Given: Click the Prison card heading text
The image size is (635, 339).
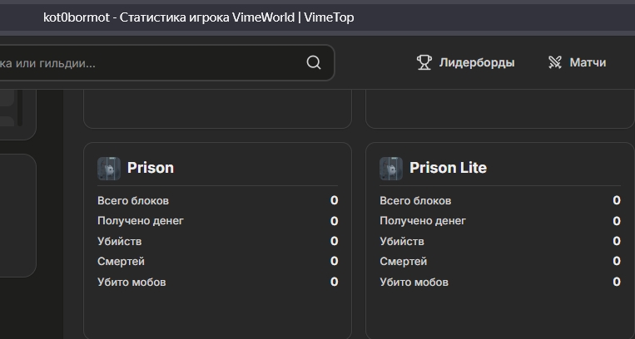Looking at the screenshot, I should (x=151, y=168).
